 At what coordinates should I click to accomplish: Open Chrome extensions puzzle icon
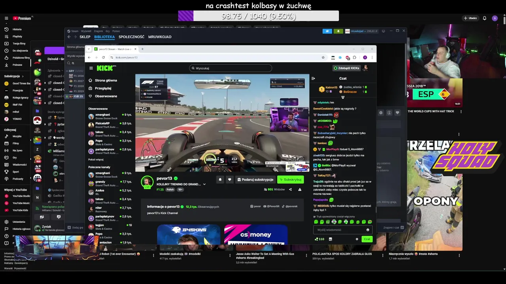tap(355, 58)
